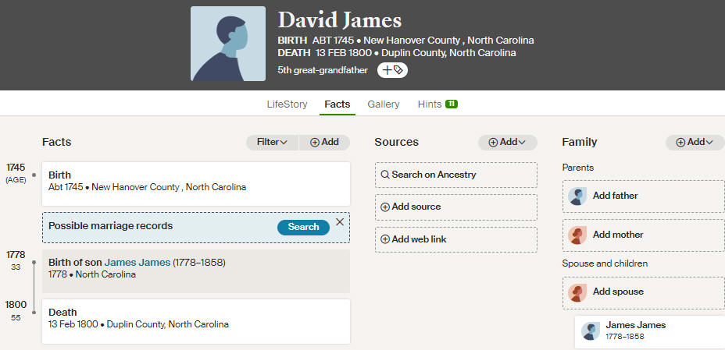Click the add tag icon near 5th great-grandfather
The image size is (725, 350).
click(392, 70)
